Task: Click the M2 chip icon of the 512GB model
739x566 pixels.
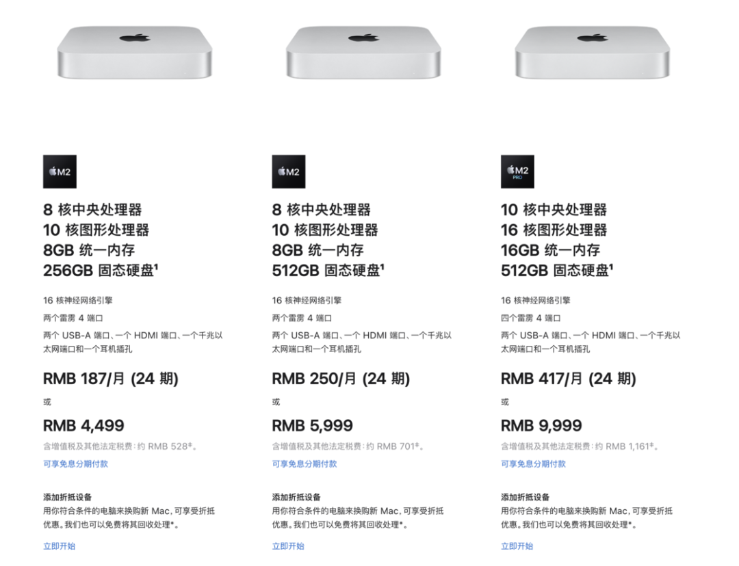Action: [289, 172]
